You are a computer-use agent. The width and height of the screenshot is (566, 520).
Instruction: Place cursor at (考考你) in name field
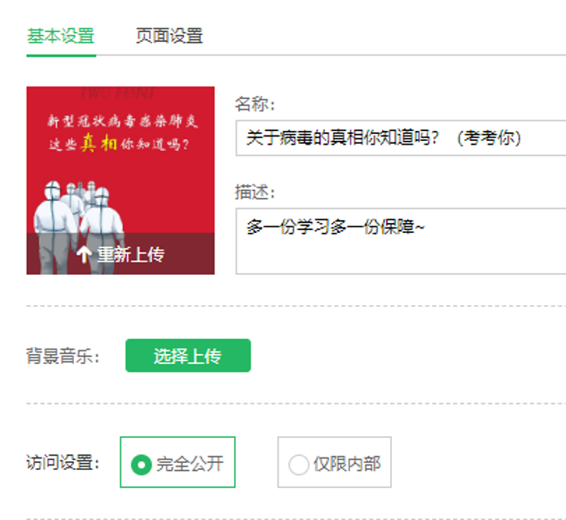(x=488, y=138)
